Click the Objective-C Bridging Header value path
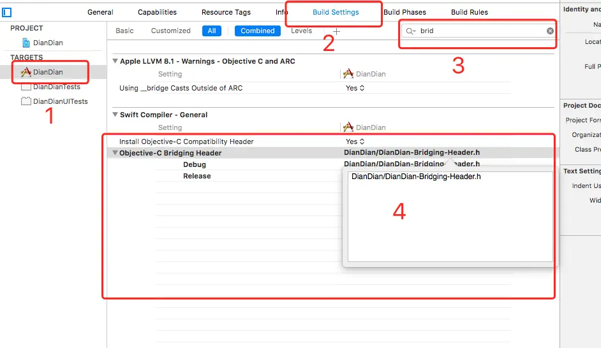 [412, 152]
